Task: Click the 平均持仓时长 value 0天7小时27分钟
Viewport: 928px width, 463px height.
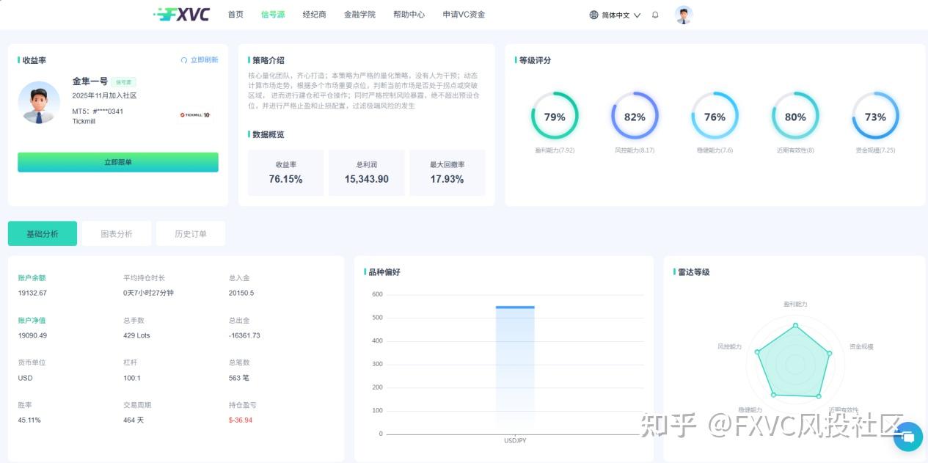Action: [148, 293]
